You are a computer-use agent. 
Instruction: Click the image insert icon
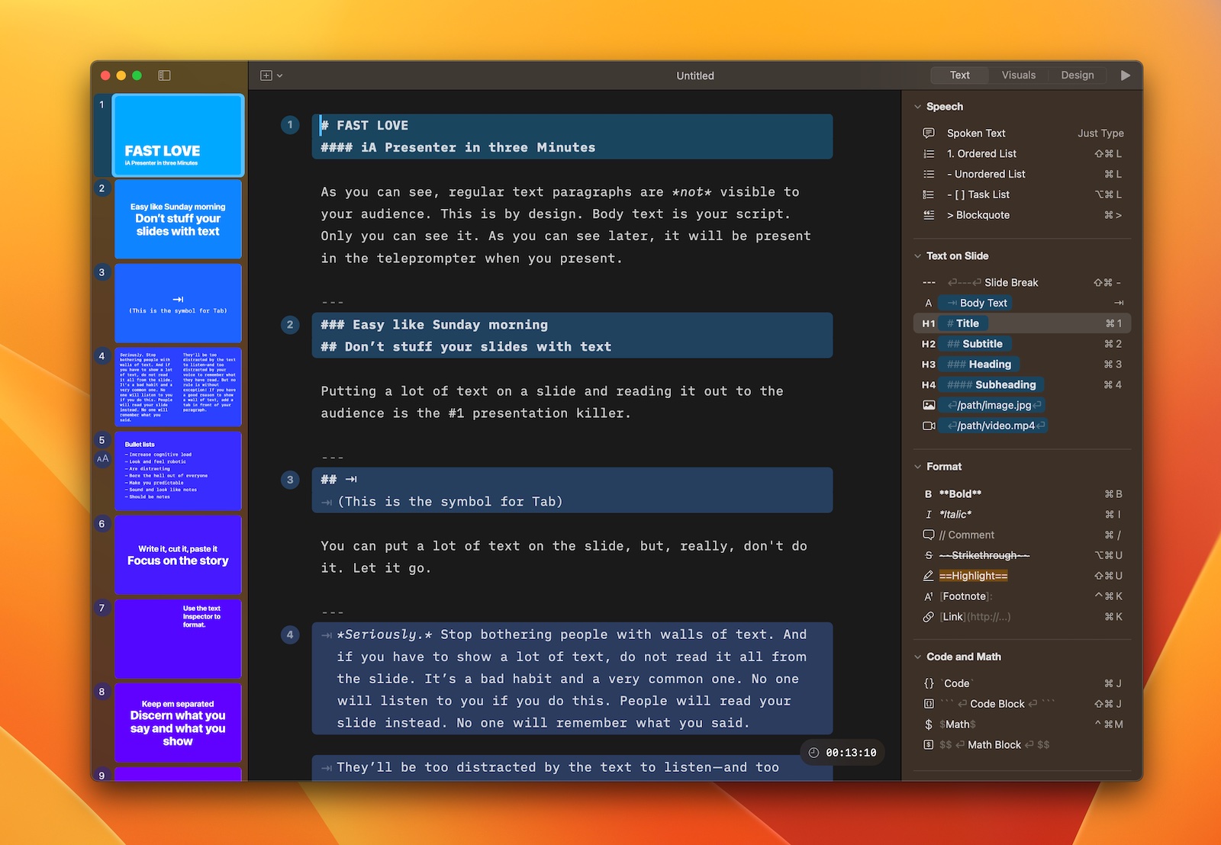929,405
